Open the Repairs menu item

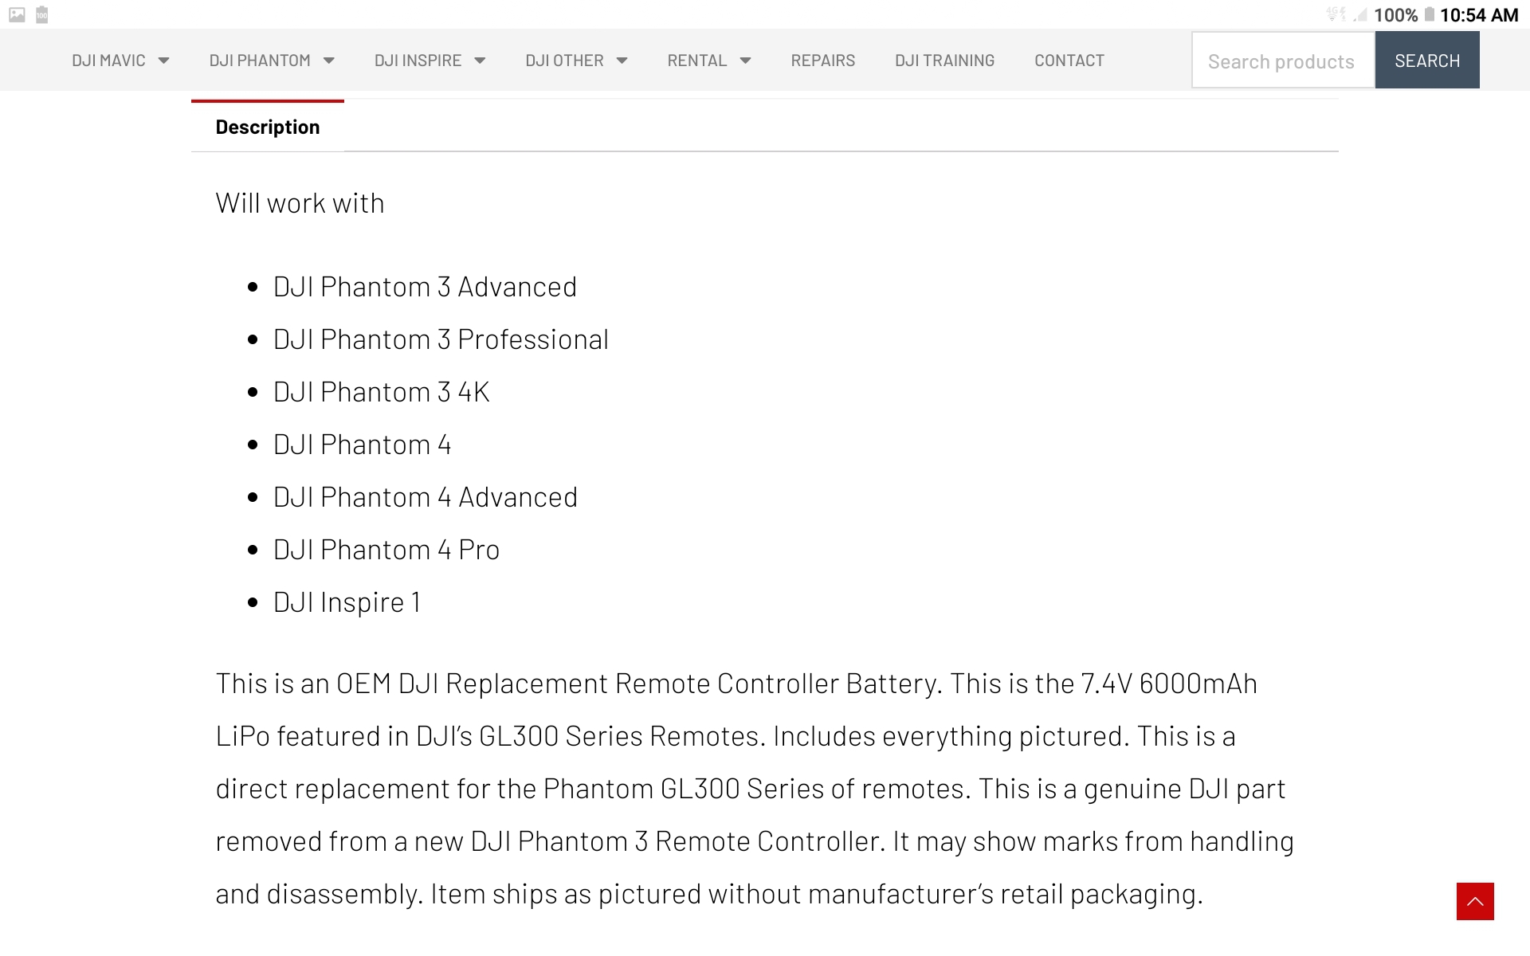pyautogui.click(x=822, y=61)
